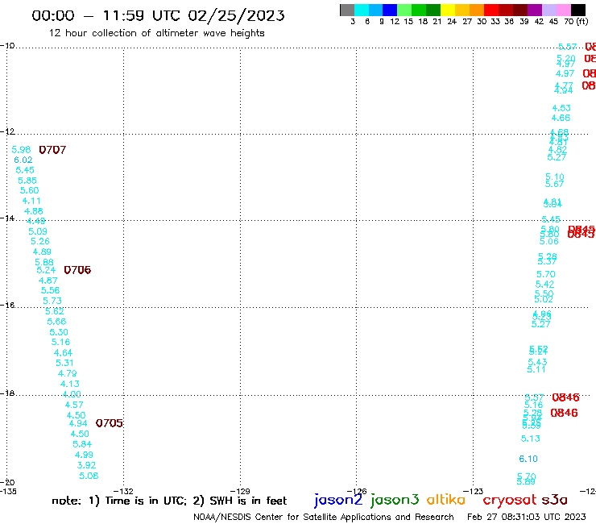The width and height of the screenshot is (596, 524).
Task: Click the wave height value 5.98
Action: pos(21,150)
